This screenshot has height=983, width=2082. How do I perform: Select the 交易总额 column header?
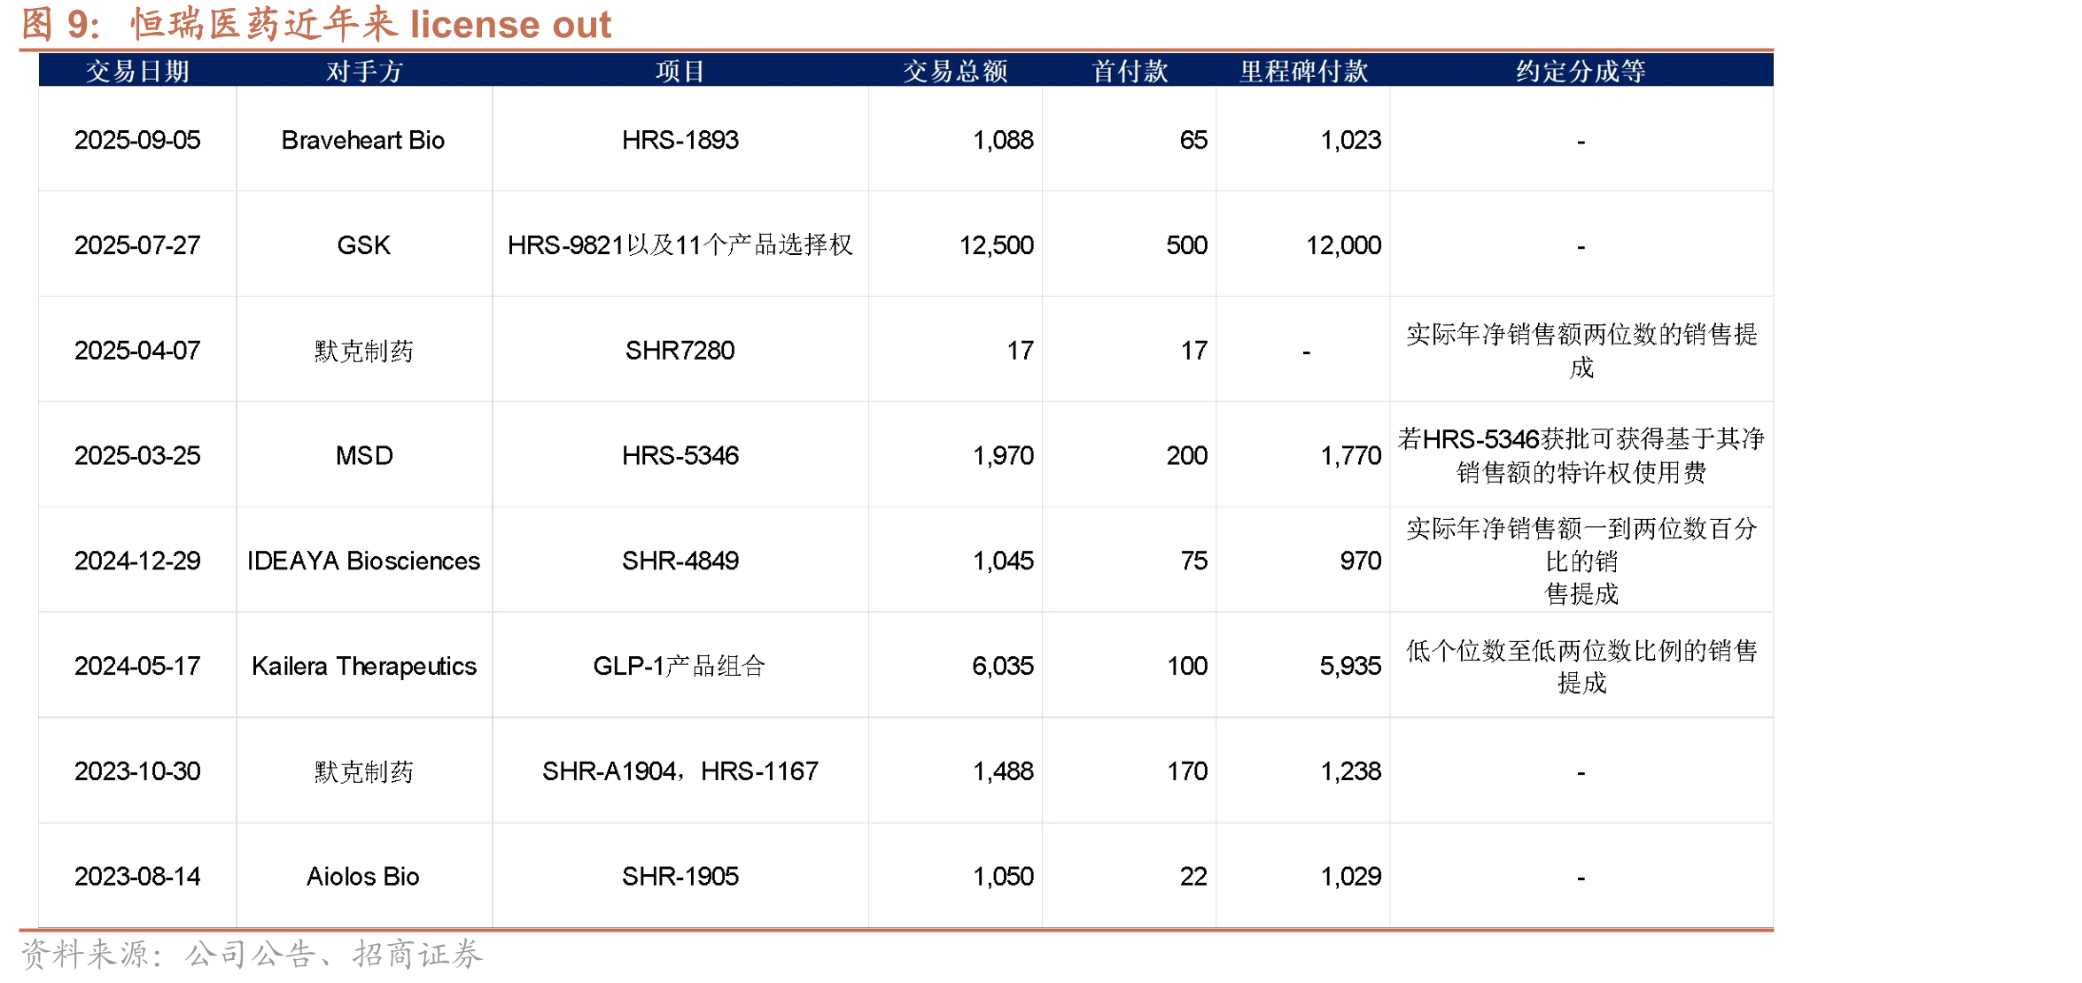pos(955,71)
